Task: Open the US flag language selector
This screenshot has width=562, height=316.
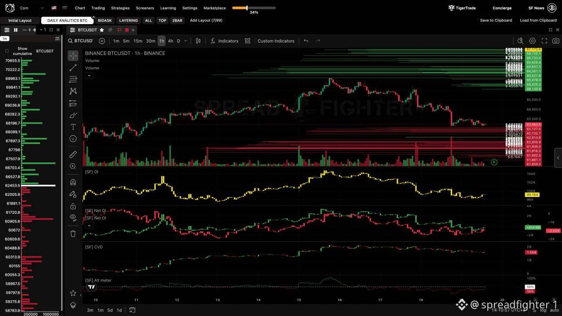Action: 54,8
